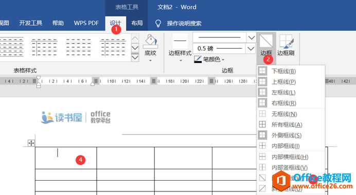Viewport: 356px width, 195px height.
Task: Choose 内部横框线(H) inside horizontal border
Action: coord(291,157)
